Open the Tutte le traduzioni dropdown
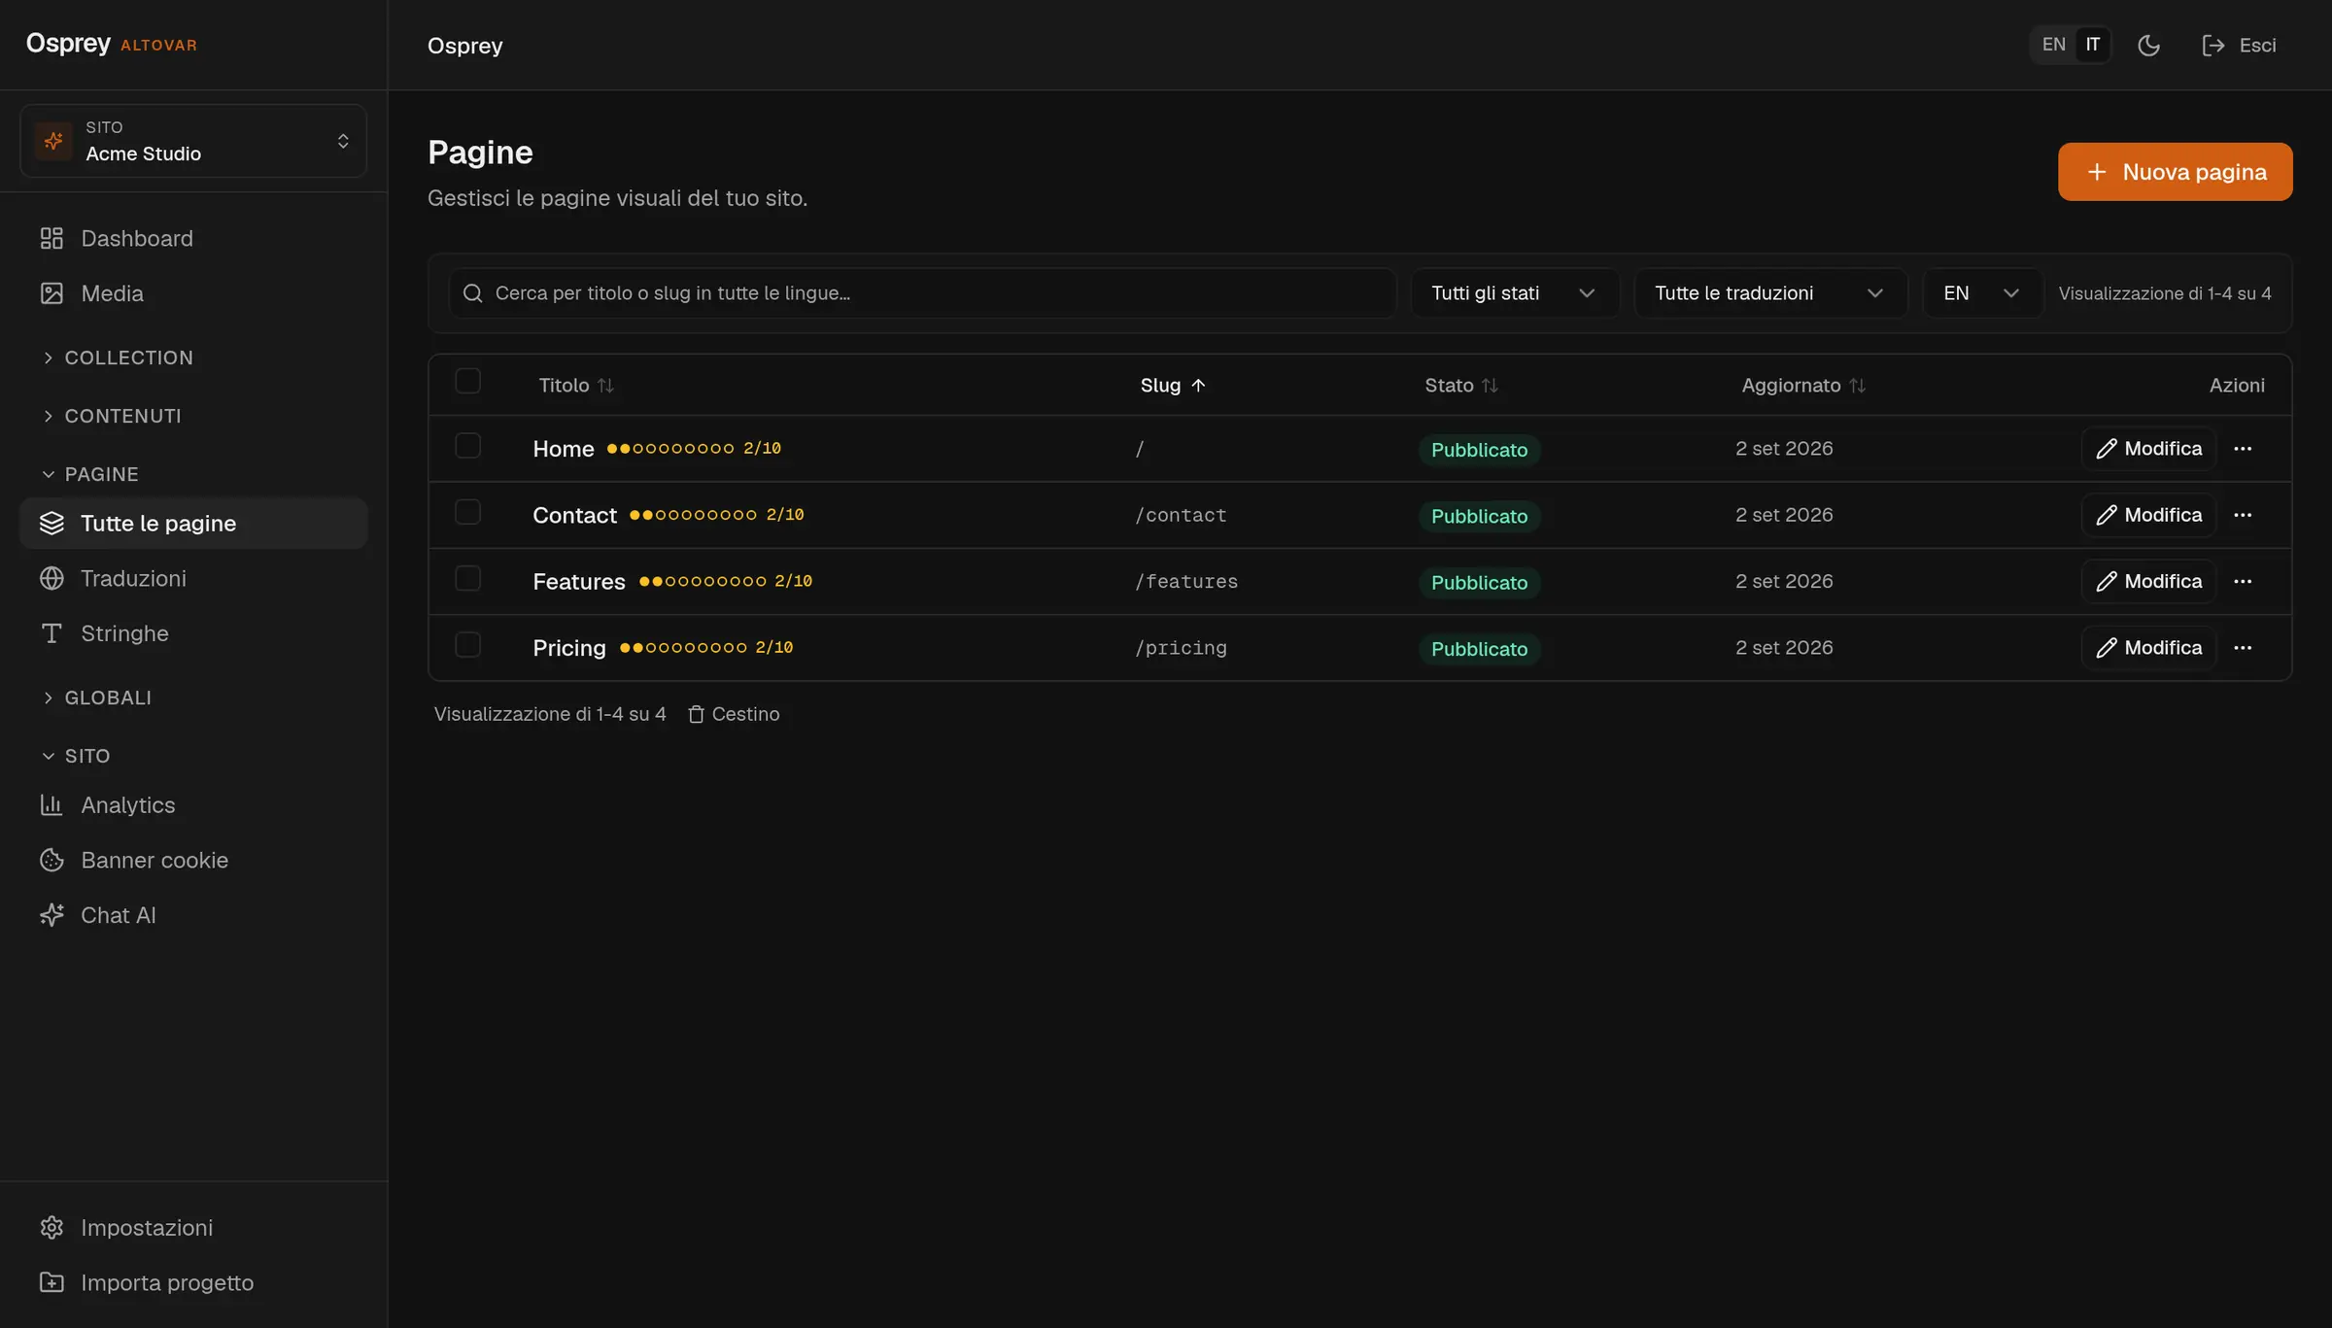Screen dimensions: 2332x1328 [1770, 293]
